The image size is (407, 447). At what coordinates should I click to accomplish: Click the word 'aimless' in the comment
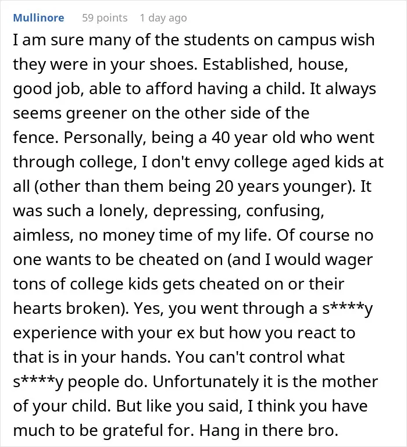click(42, 235)
